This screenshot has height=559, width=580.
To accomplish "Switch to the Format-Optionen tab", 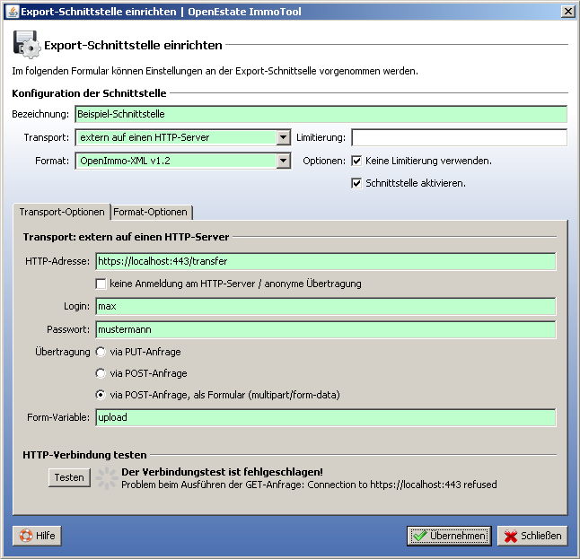I will pyautogui.click(x=151, y=213).
